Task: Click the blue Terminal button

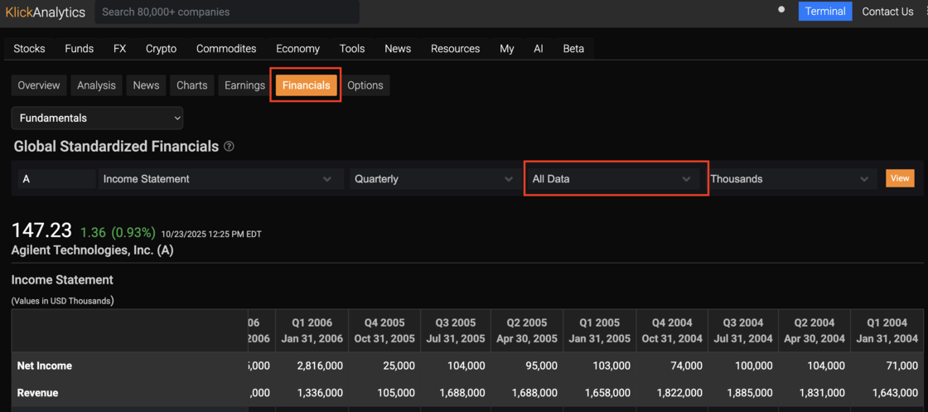Action: (825, 12)
